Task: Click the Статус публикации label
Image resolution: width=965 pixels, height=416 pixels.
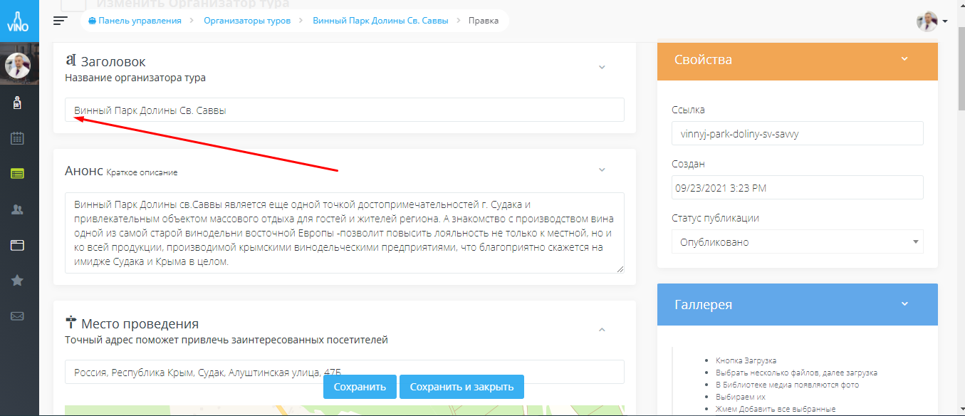Action: [x=715, y=218]
